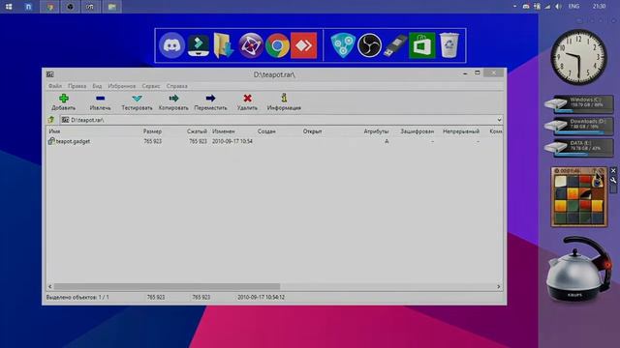The height and width of the screenshot is (348, 620).
Task: Sort by the Зашифрован column header
Action: click(418, 131)
